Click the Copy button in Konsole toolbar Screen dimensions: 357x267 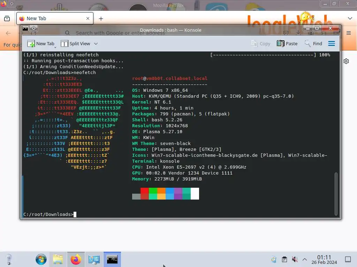click(x=261, y=43)
